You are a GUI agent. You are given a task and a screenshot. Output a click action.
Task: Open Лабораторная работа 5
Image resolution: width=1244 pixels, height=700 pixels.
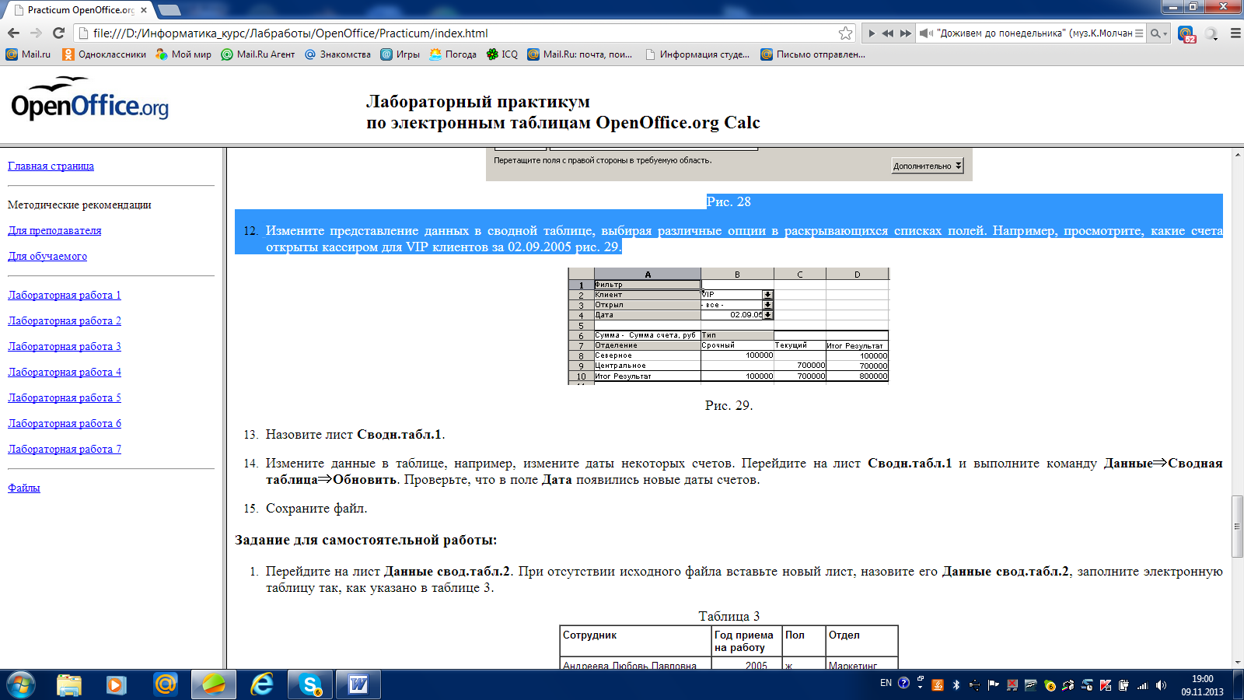point(65,397)
